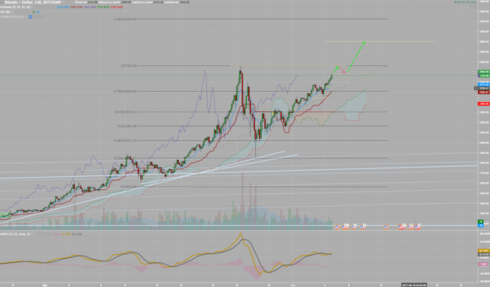Select the 0.618(2304.31) Fibonacci level label

click(x=126, y=112)
